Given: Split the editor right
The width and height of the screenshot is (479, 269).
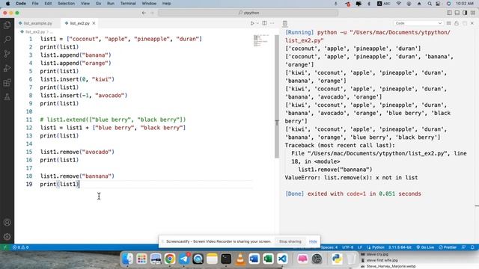Looking at the screenshot, I should [x=264, y=23].
